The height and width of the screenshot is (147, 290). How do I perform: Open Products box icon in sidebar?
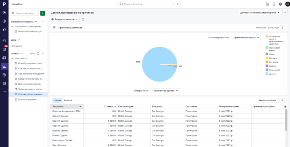coord(4,75)
